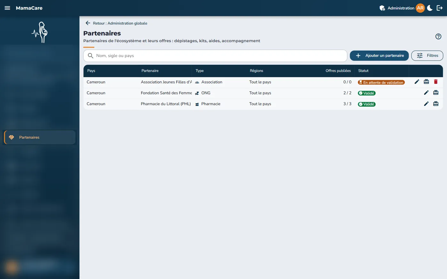Open the help question mark icon
Image resolution: width=447 pixels, height=279 pixels.
click(438, 36)
